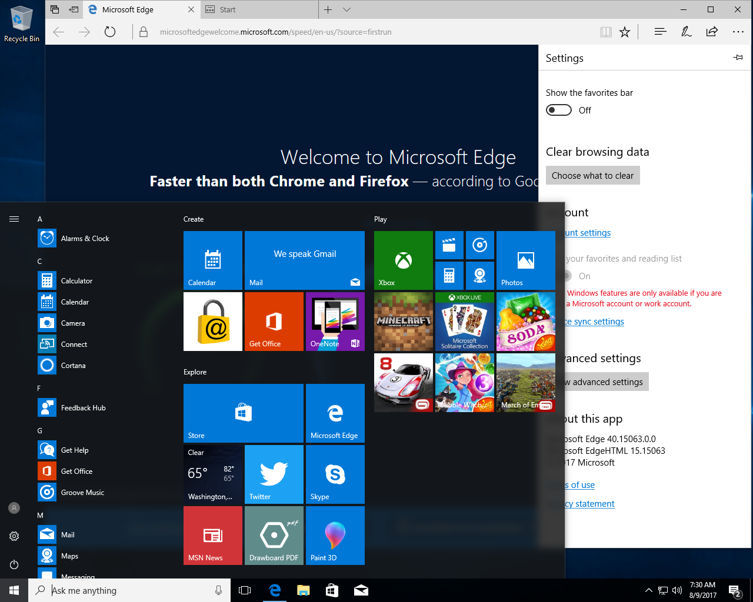Switch to the Start tab in Edge
The image size is (753, 602).
point(259,9)
